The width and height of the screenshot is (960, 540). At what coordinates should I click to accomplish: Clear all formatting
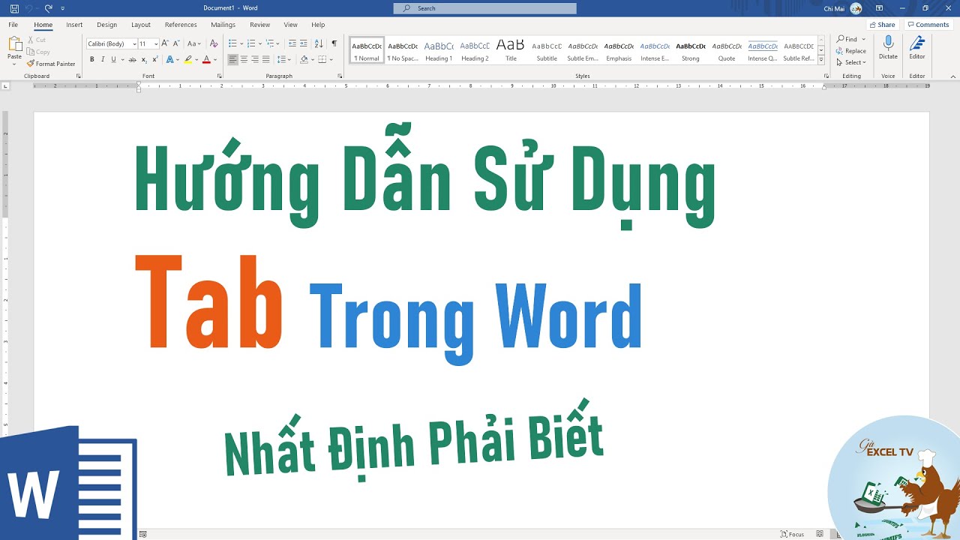pyautogui.click(x=214, y=43)
